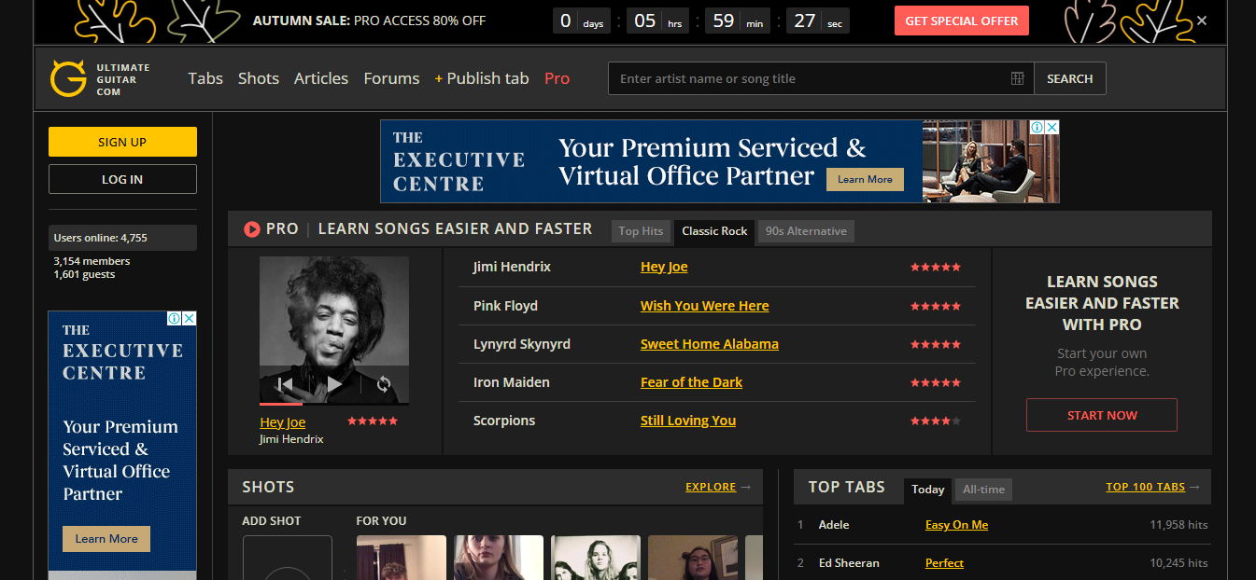Screen dimensions: 1256x580
Task: Open the first For You shot thumbnail
Action: point(402,558)
